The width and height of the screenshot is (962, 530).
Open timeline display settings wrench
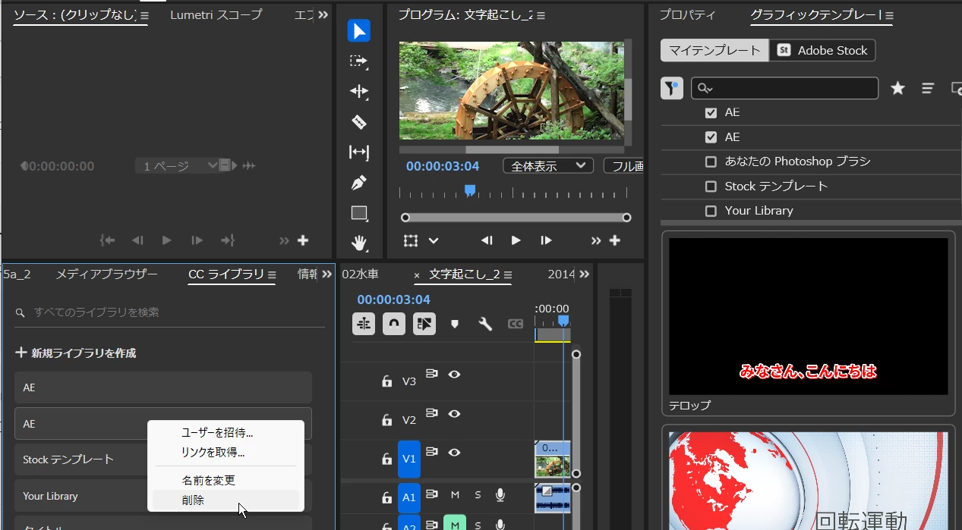coord(485,324)
